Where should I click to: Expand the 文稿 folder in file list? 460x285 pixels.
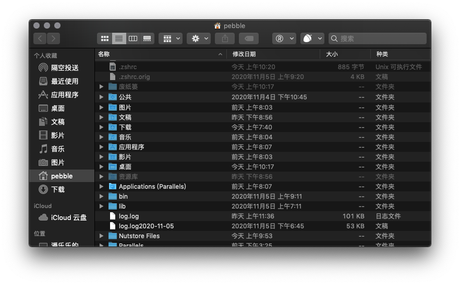101,118
